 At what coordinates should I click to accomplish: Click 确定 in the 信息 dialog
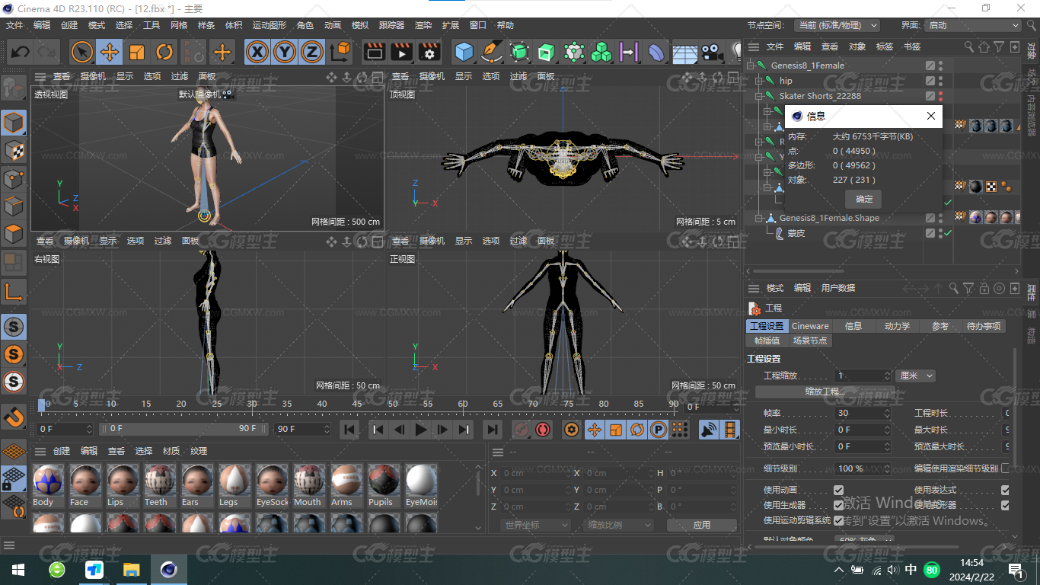coord(863,199)
